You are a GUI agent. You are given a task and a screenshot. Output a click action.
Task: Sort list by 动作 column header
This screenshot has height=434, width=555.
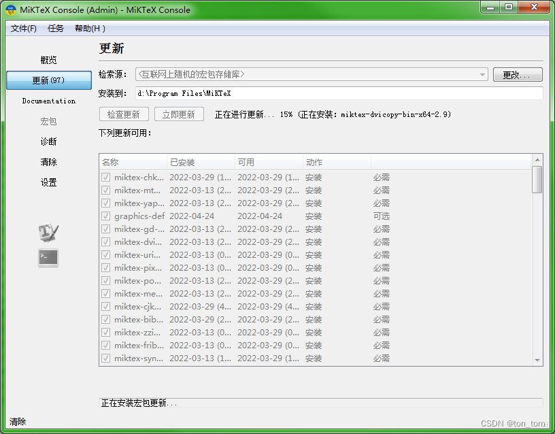(337, 162)
